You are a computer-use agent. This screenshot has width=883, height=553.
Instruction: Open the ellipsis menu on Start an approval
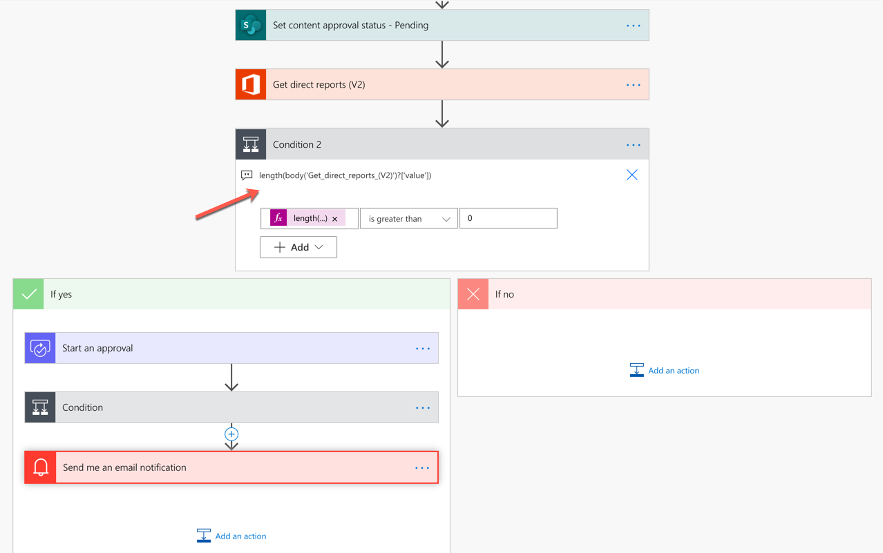(x=422, y=348)
